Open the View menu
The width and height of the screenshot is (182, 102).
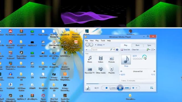point(92,41)
